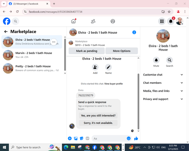This screenshot has height=151, width=189.
Task: Attach a photo using image icon
Action: click(76, 139)
